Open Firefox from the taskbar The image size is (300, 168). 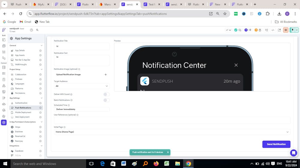[156, 164]
